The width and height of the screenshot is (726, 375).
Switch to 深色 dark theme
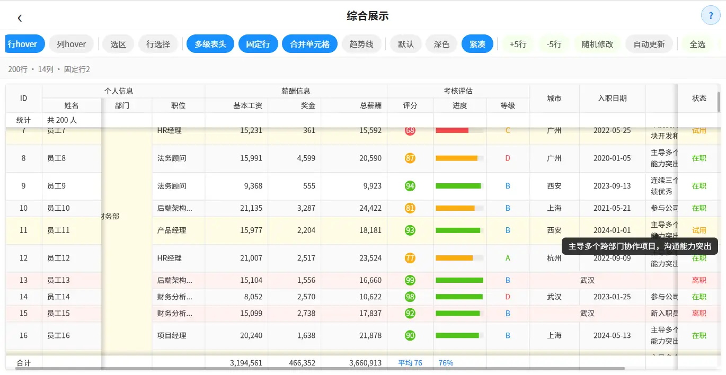[441, 44]
